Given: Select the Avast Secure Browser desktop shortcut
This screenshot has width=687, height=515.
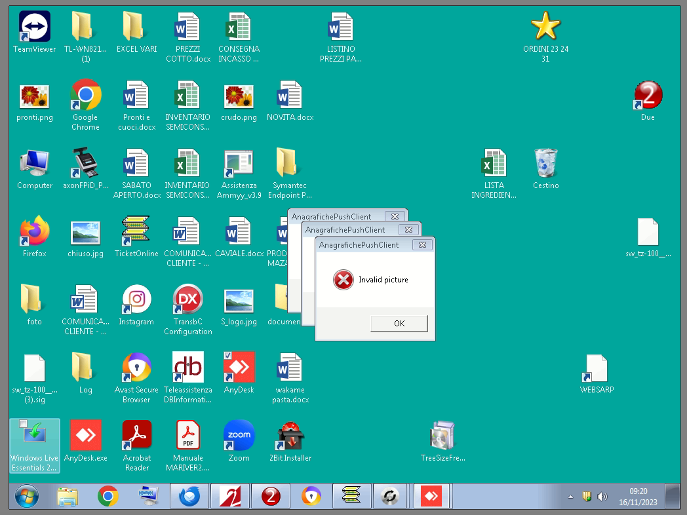Looking at the screenshot, I should tap(136, 378).
